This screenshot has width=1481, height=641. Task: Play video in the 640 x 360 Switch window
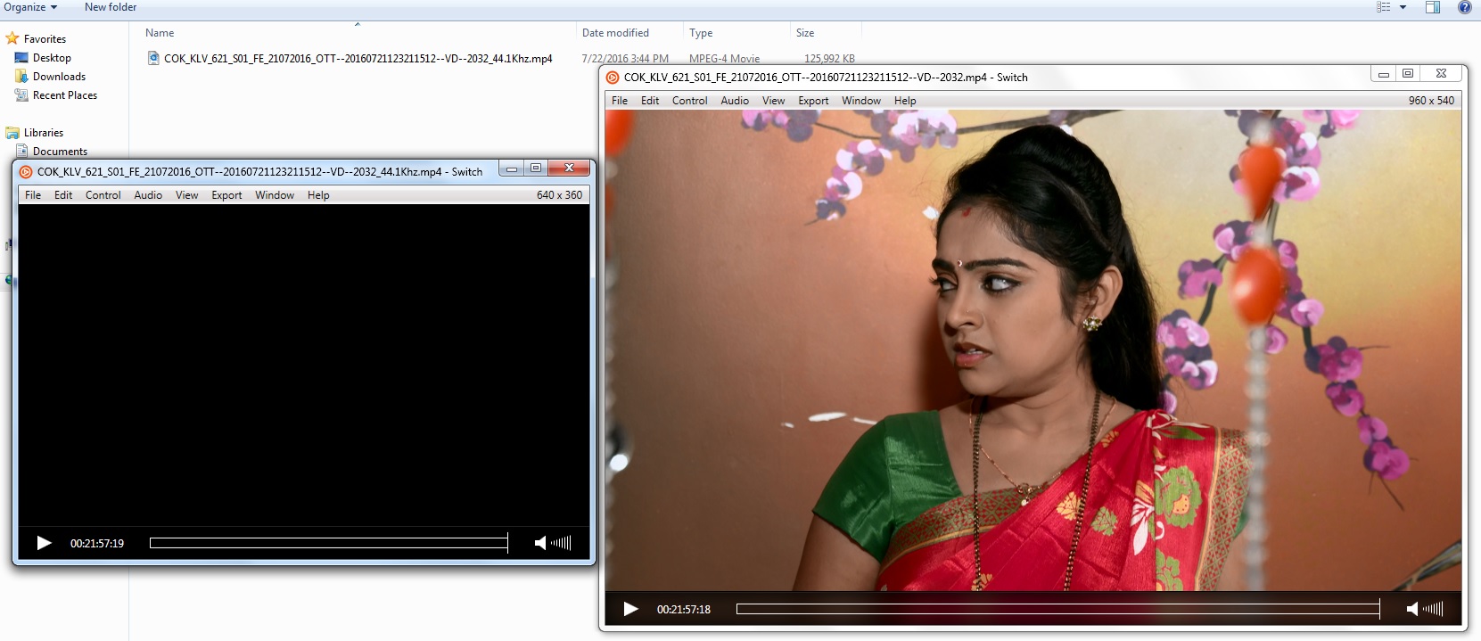coord(44,543)
